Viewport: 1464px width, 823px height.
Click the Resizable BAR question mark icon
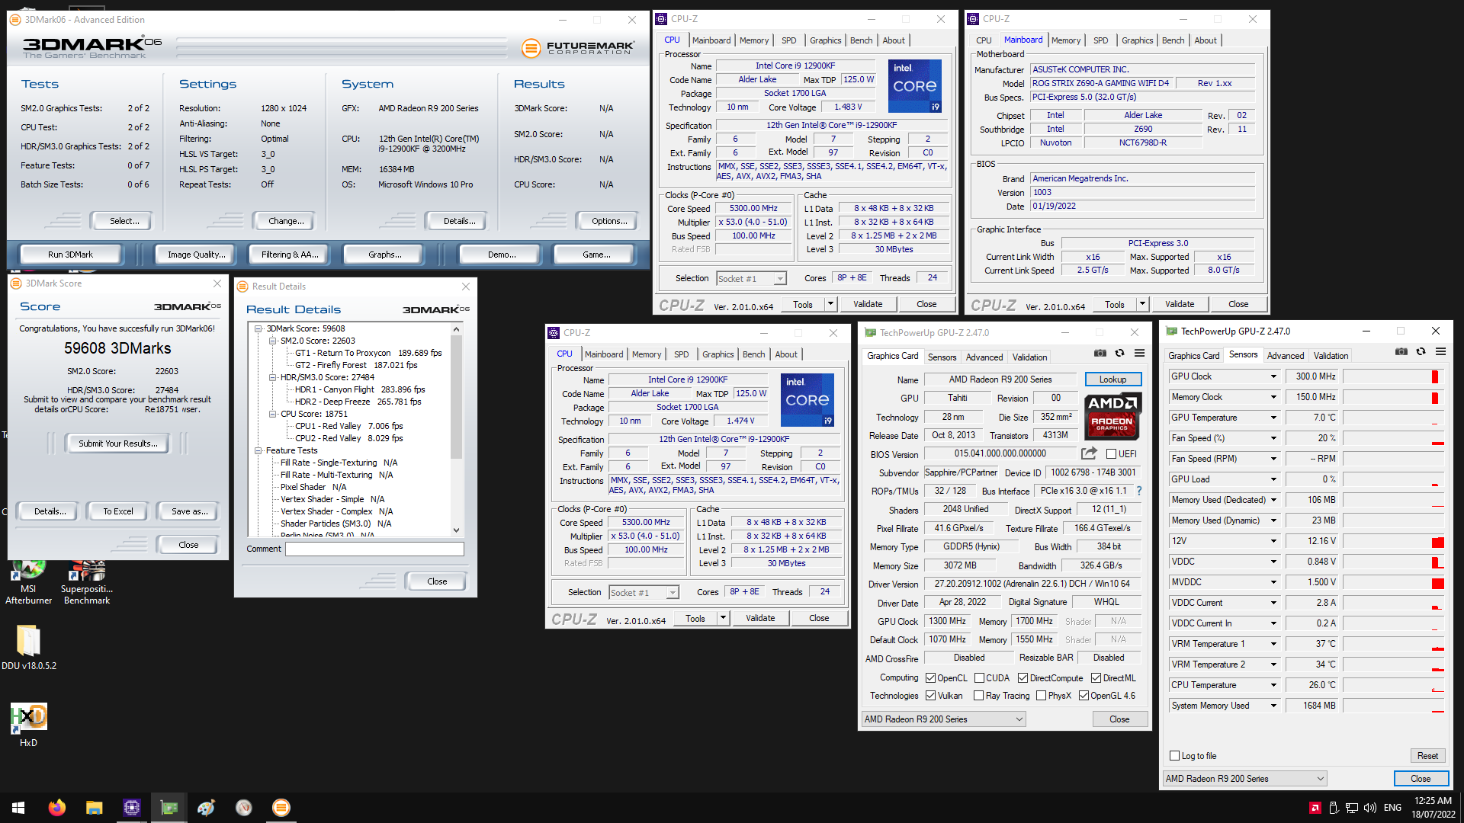click(1139, 491)
